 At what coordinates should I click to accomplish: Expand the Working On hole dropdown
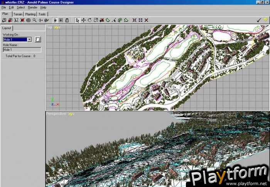click(x=29, y=39)
